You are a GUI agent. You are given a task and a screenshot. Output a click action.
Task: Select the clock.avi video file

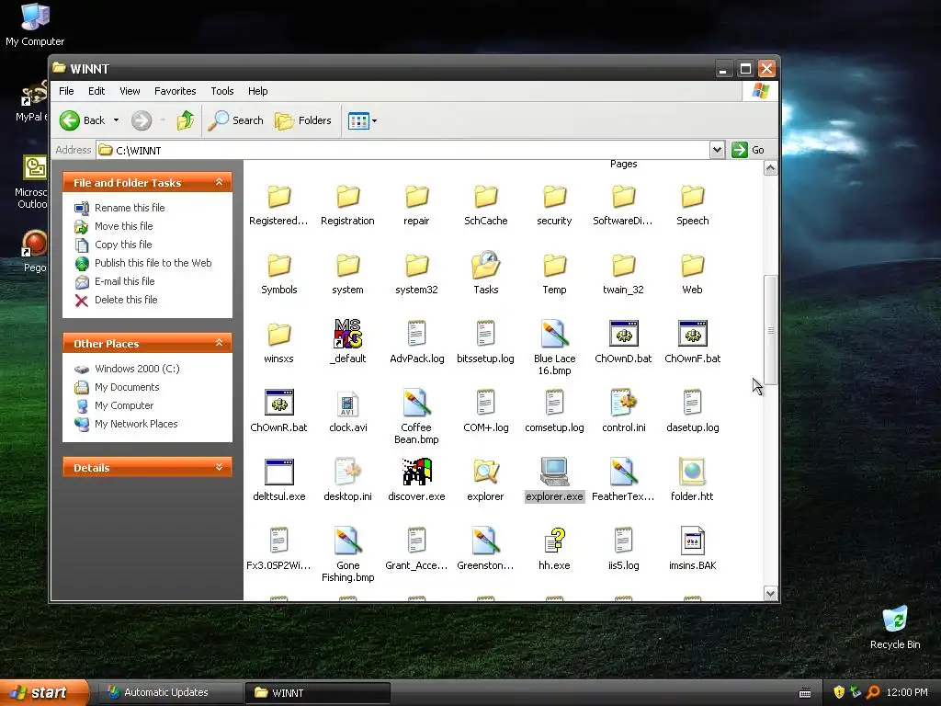tap(347, 404)
